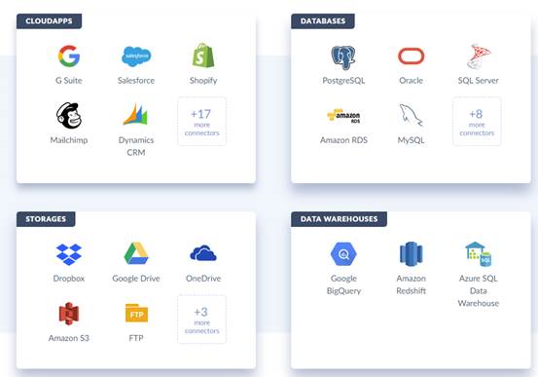Click the 'OneDrive' text label
This screenshot has width=538, height=377.
(x=203, y=279)
